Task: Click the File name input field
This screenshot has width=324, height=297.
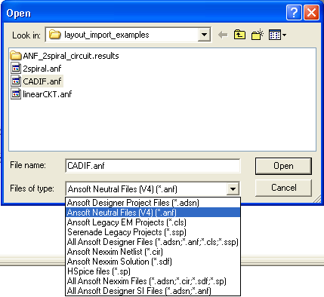Action: click(153, 166)
